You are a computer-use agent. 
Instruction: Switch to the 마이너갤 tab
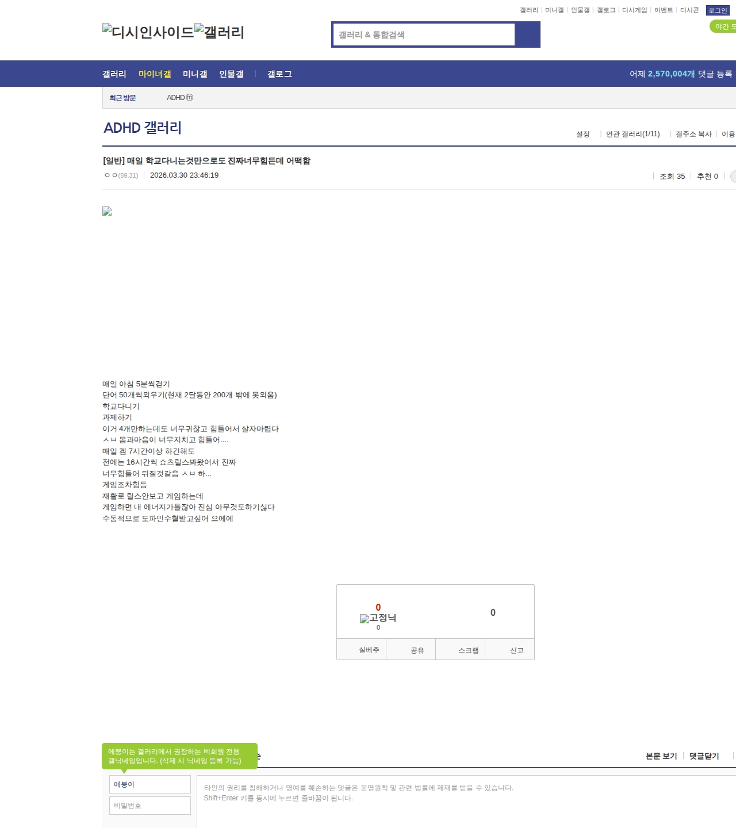point(155,74)
